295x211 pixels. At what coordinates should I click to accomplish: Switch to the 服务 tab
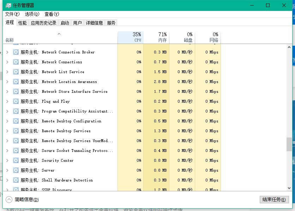point(111,23)
